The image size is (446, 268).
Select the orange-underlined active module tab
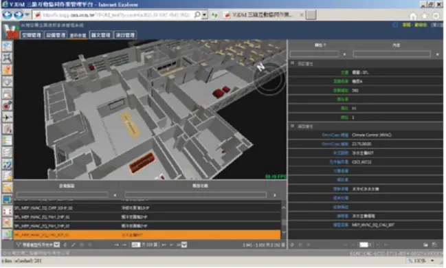78,35
